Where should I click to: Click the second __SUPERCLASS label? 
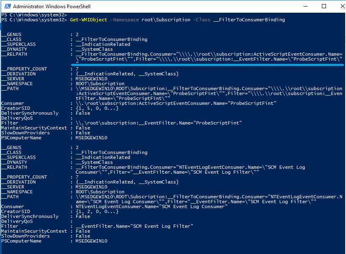point(18,157)
